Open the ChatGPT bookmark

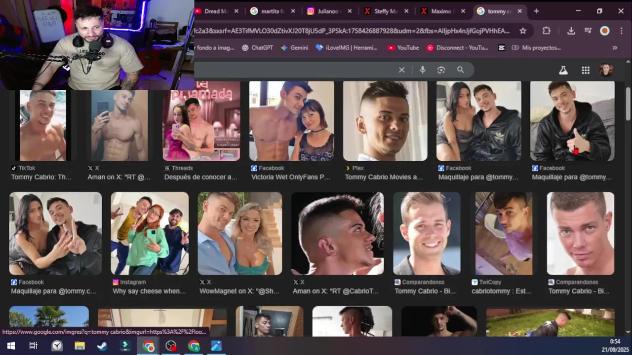[257, 48]
